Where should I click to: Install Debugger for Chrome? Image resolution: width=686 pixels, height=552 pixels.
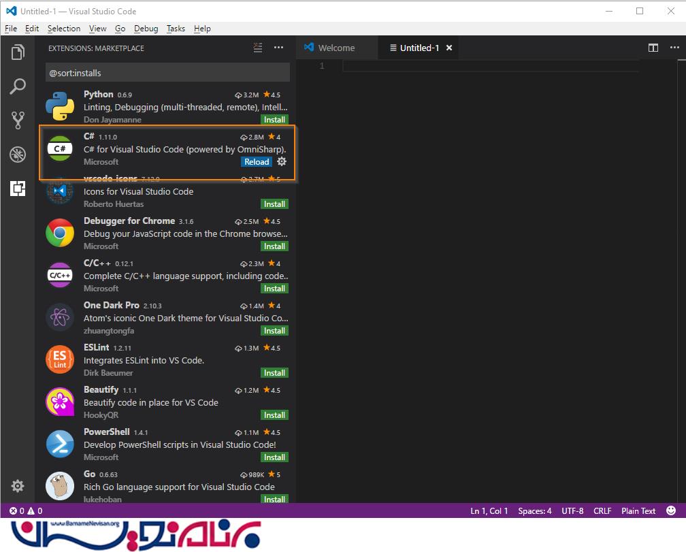(274, 246)
